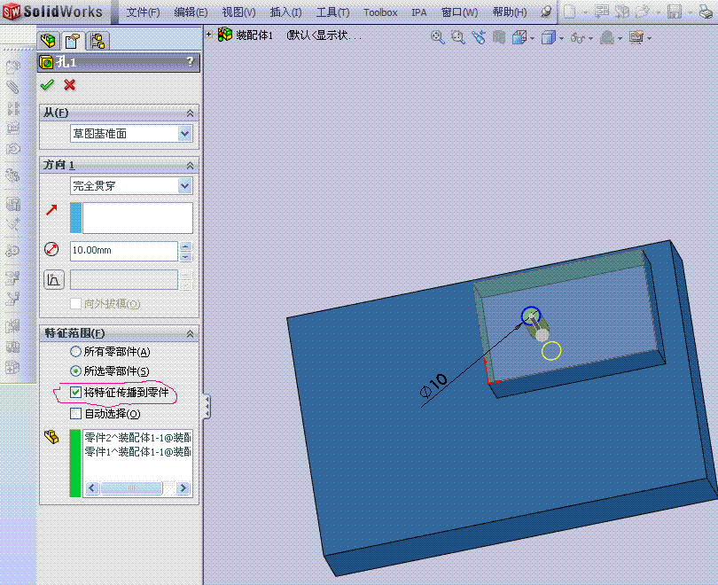Select 零件2^装配体1-1 in component list
Image resolution: width=718 pixels, height=585 pixels.
pyautogui.click(x=137, y=438)
